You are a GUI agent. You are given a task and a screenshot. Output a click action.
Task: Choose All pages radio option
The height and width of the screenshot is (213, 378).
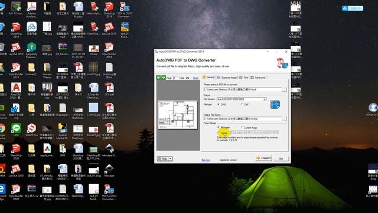coord(219,127)
